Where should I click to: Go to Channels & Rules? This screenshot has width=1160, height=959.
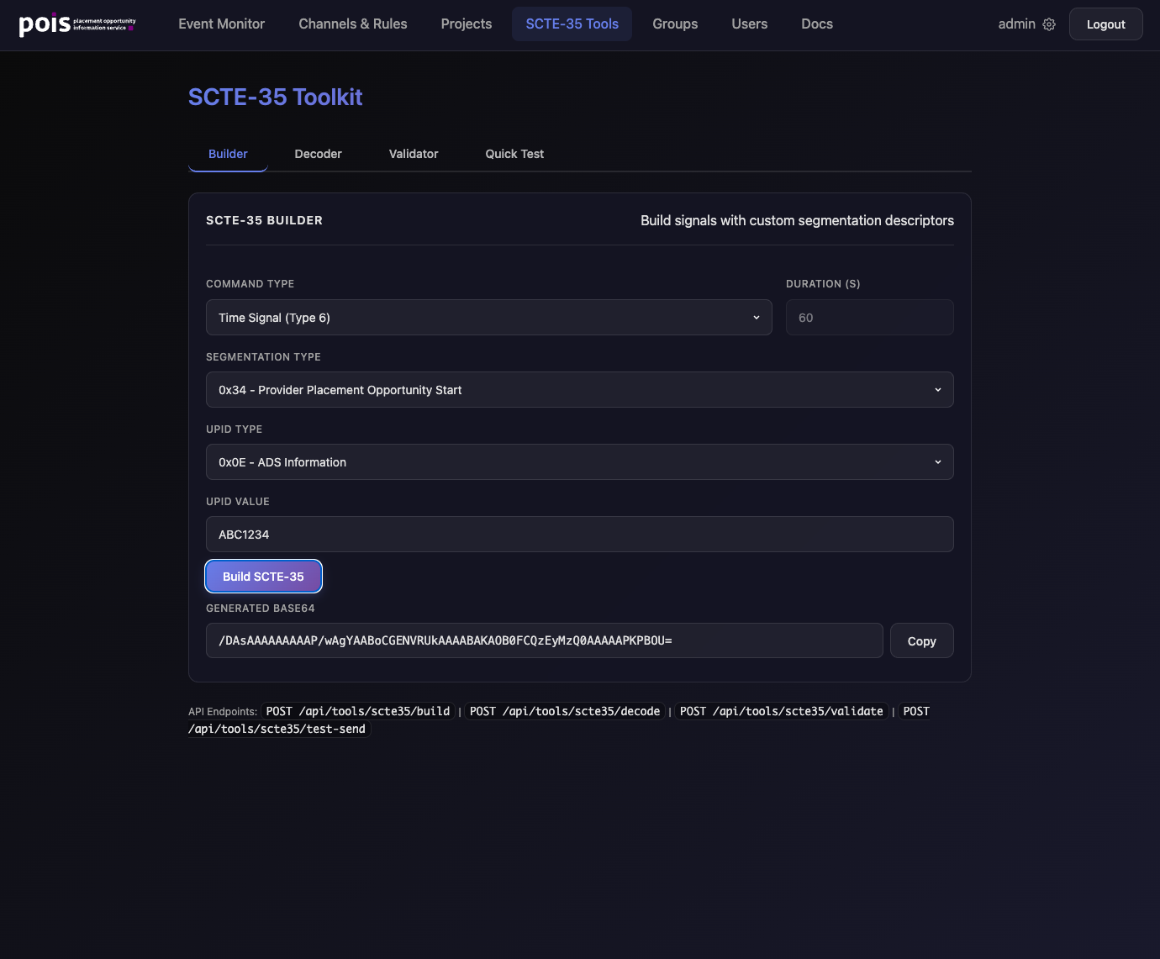[353, 24]
